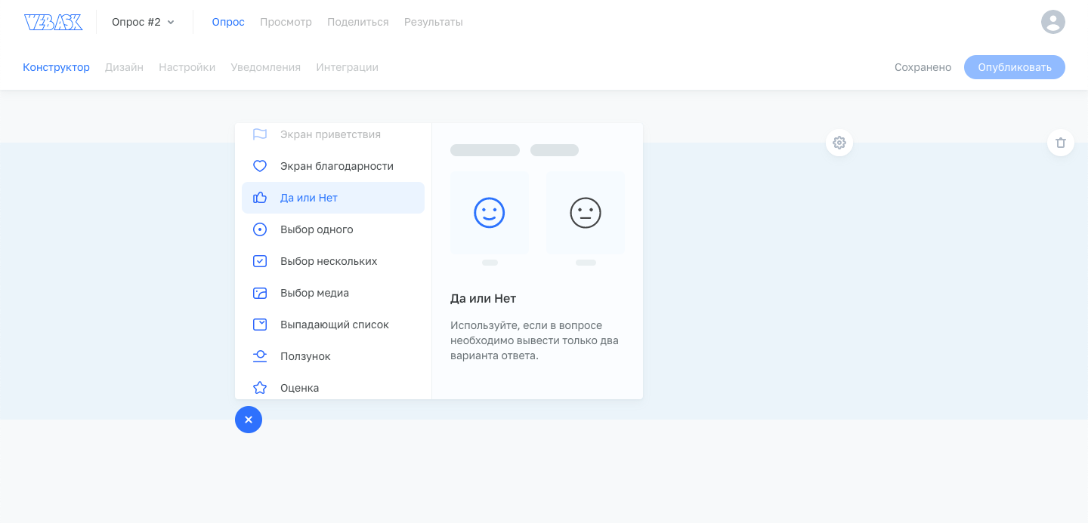Click the star icon for Оценка
Viewport: 1088px width, 523px height.
(x=260, y=388)
